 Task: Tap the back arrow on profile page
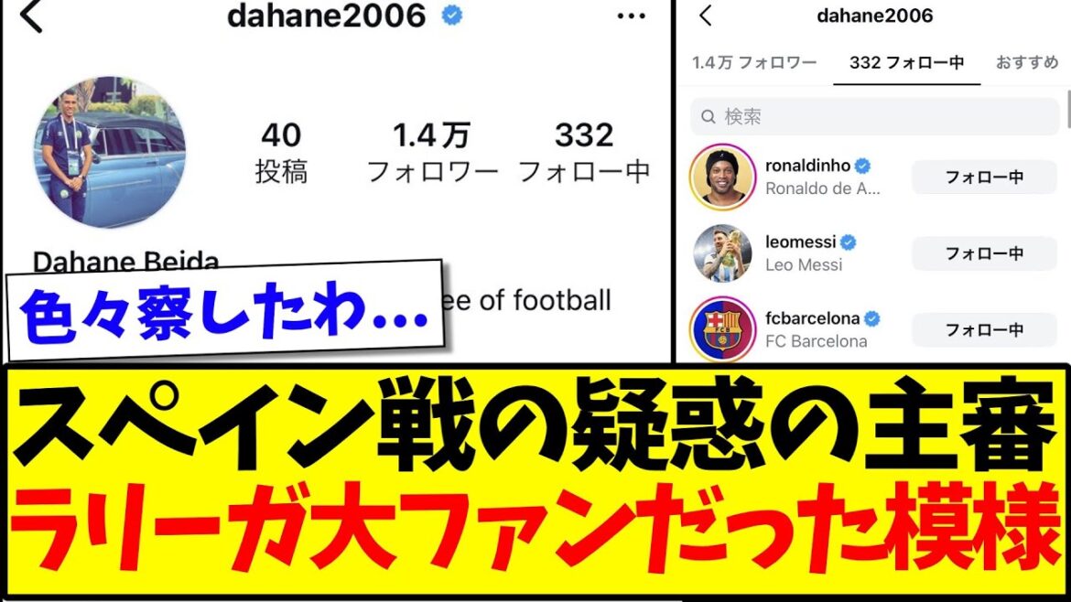tap(31, 16)
